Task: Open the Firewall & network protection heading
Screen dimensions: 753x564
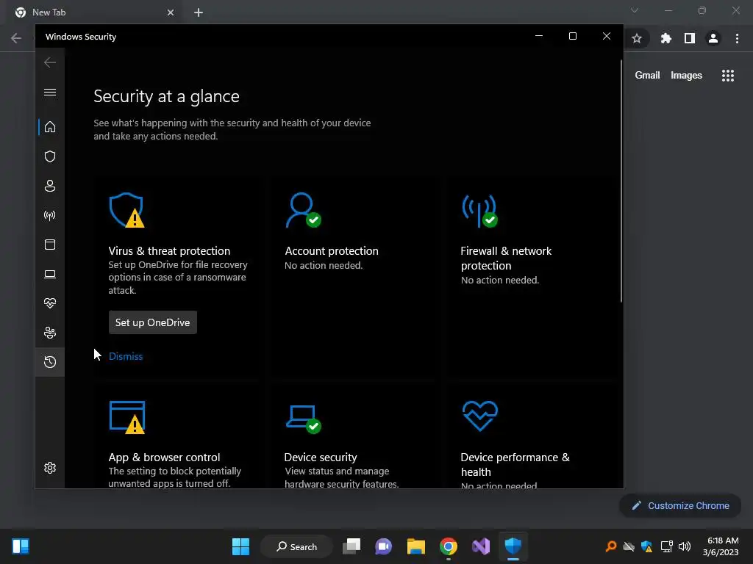Action: (506, 258)
